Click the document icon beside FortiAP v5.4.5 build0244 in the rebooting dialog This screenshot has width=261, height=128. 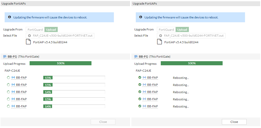click(160, 42)
